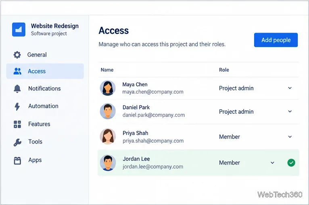Click the Website Redesign project icon
The height and width of the screenshot is (205, 309).
click(x=19, y=29)
